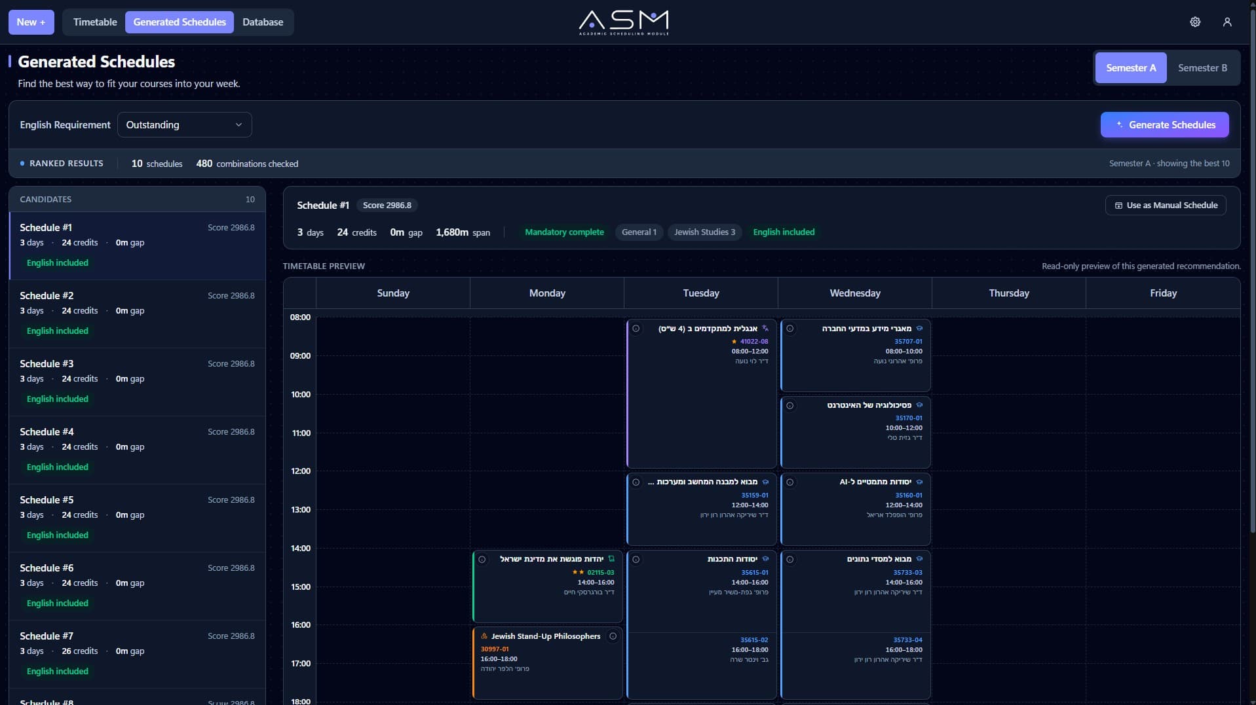The height and width of the screenshot is (705, 1256).
Task: Click the ASM logo
Action: pyautogui.click(x=624, y=22)
